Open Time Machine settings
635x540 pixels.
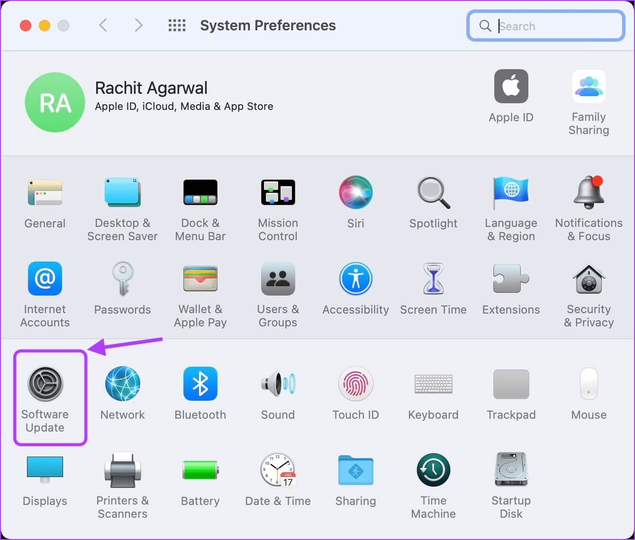pyautogui.click(x=433, y=470)
